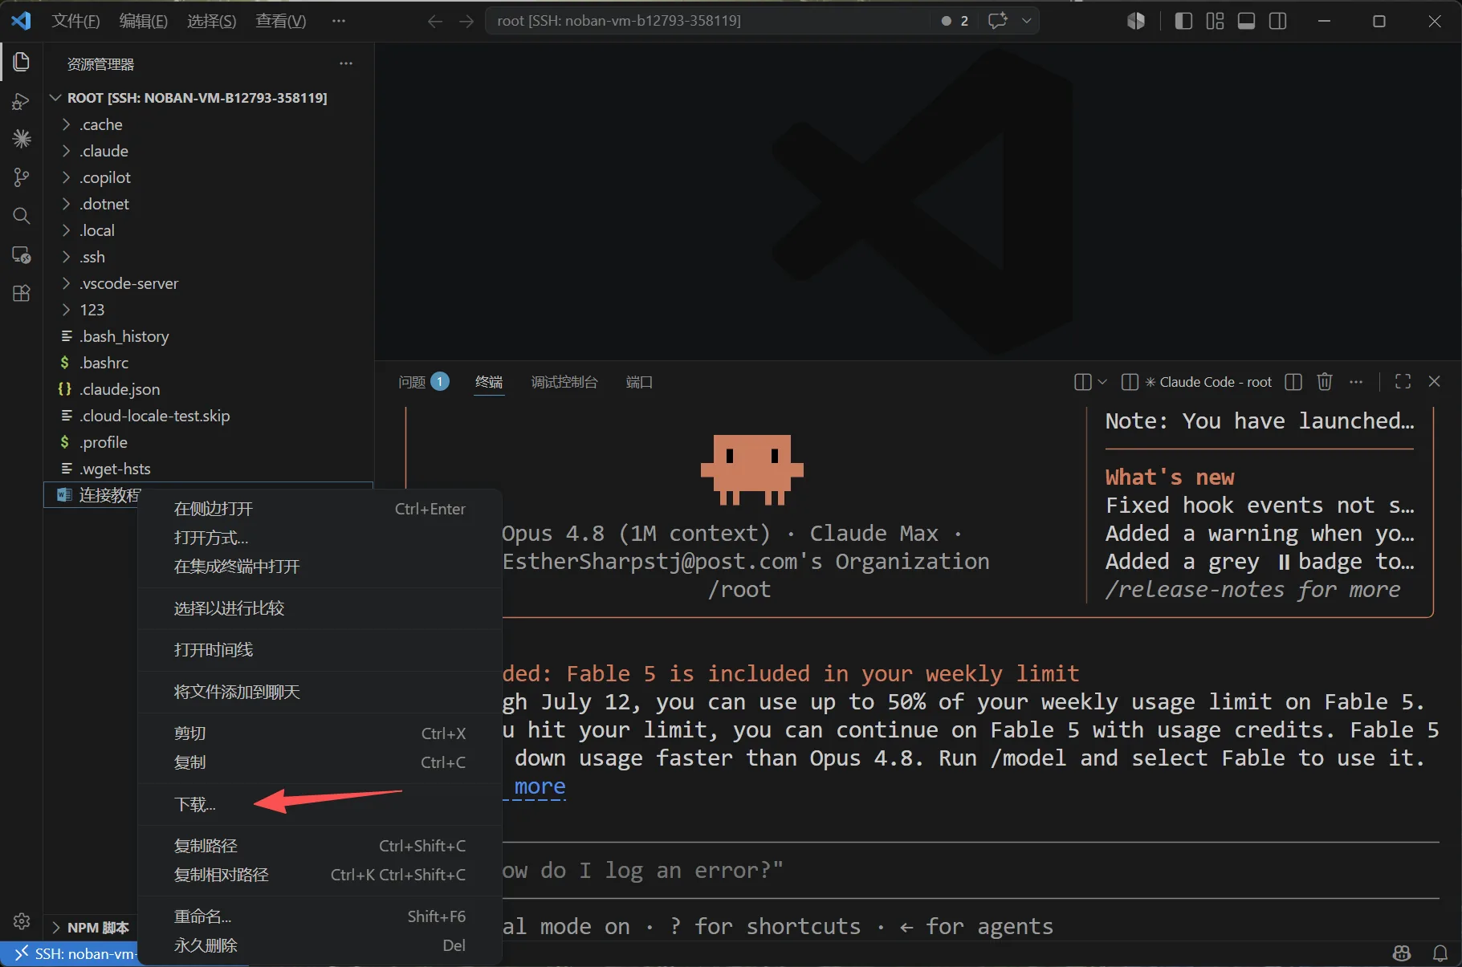Open the Source Control view icon
Screen dimensions: 1462x967
pos(22,177)
